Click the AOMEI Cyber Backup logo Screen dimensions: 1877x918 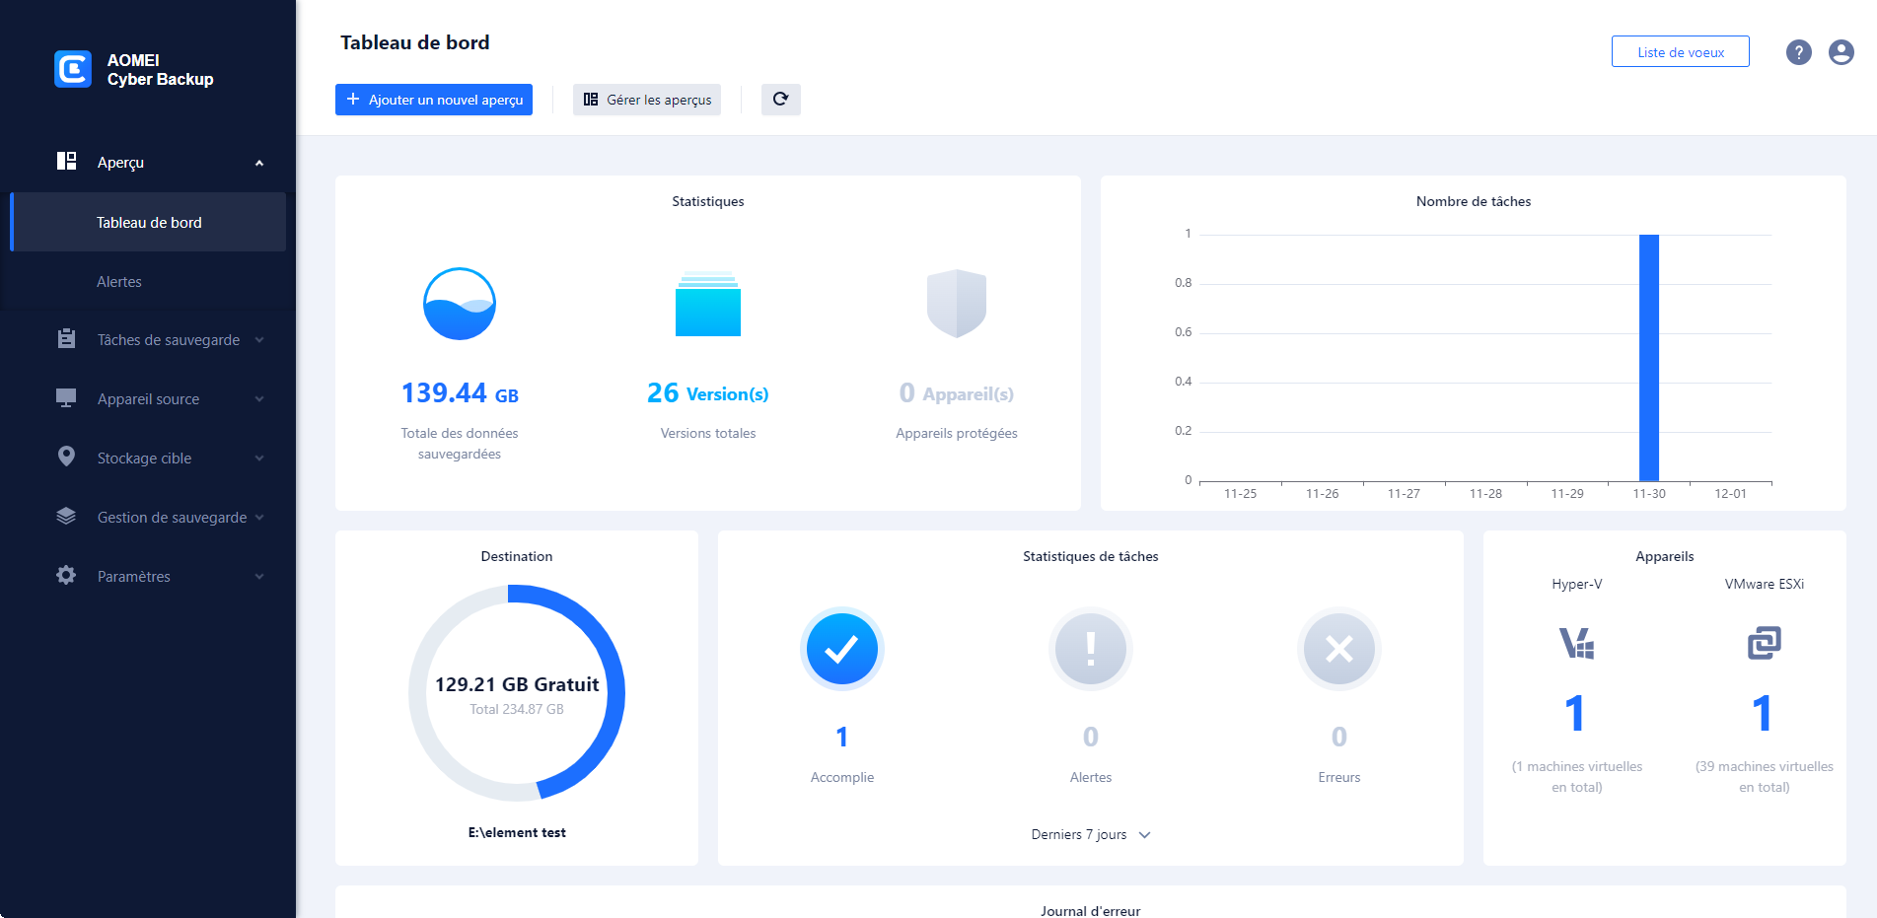(73, 69)
